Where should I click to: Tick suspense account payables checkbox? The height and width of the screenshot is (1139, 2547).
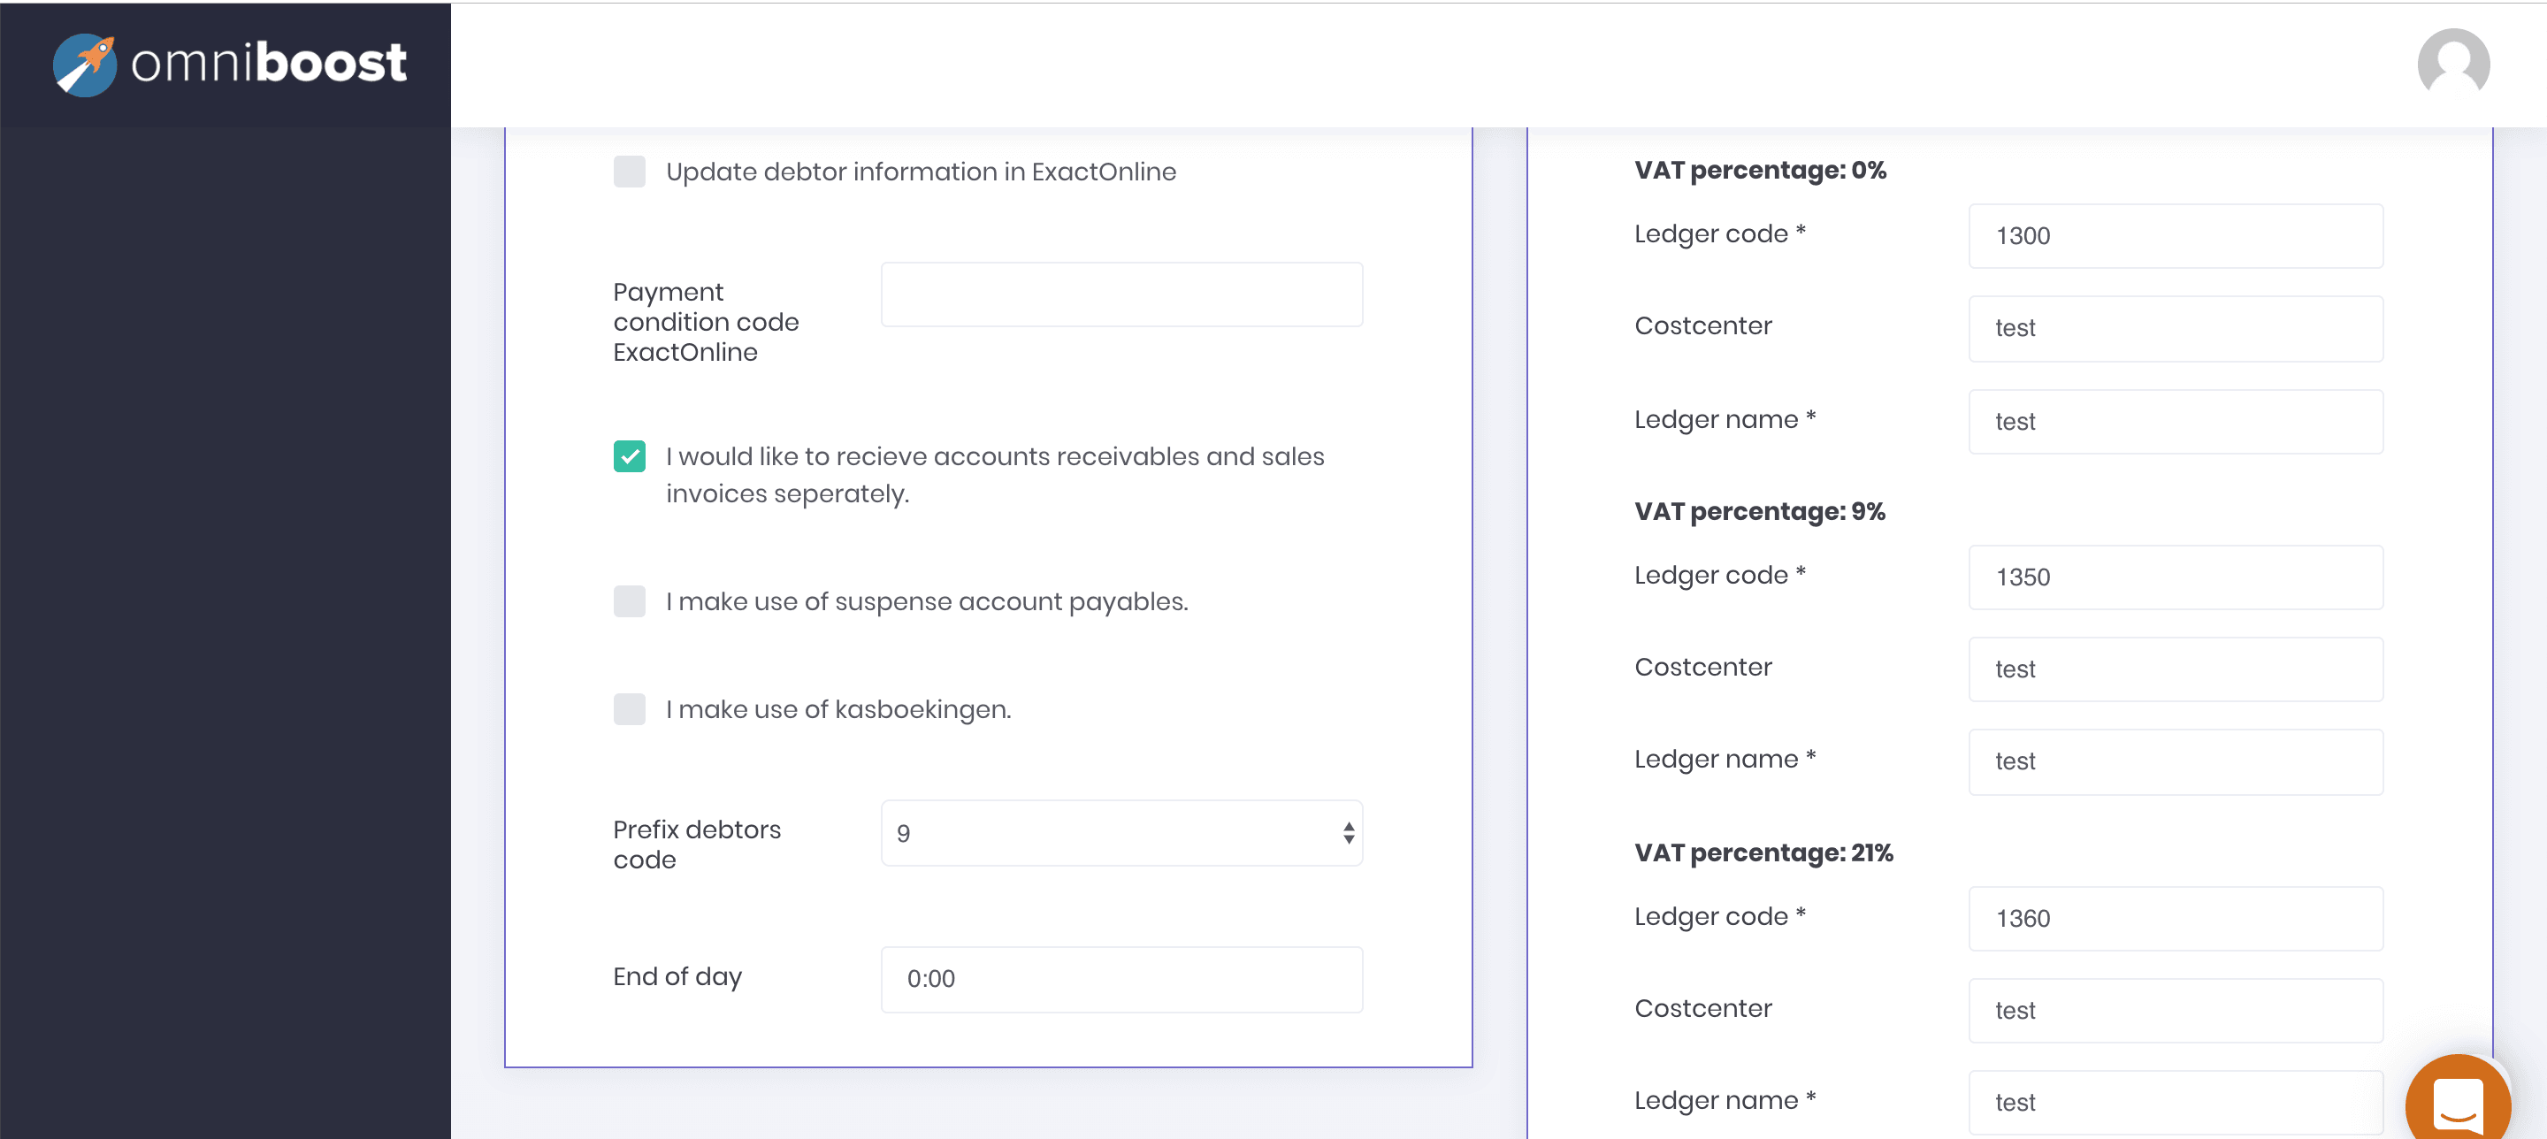click(629, 601)
